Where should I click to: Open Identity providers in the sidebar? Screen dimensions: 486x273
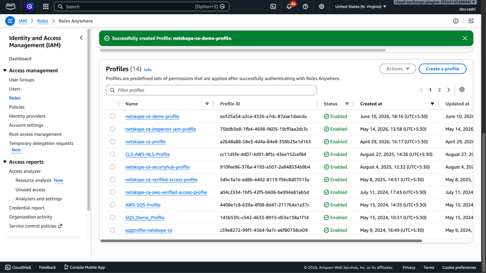point(27,116)
